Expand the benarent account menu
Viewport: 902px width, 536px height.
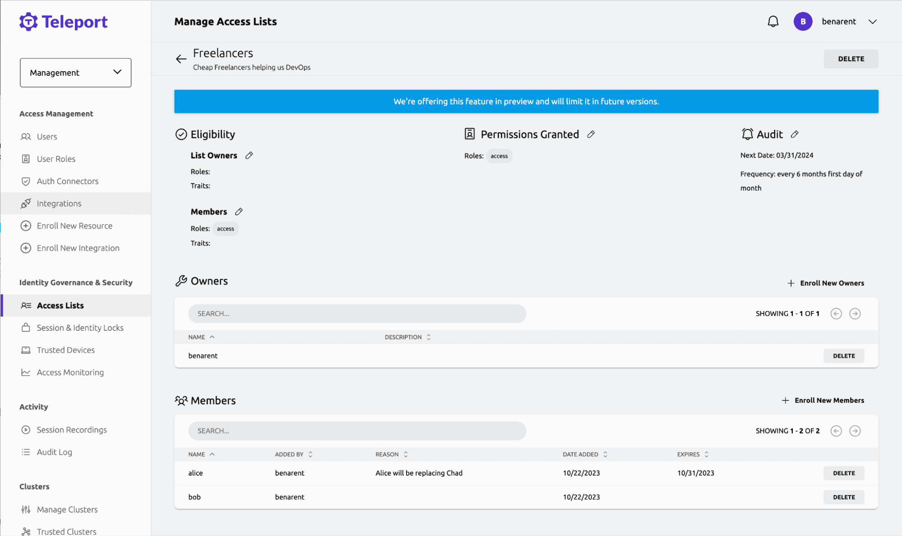pos(849,21)
